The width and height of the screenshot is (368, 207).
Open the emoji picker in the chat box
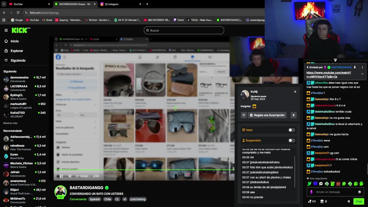(359, 192)
